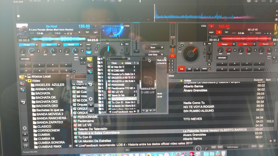The width and height of the screenshot is (278, 156).
Task: Click right deck SYNC button
Action: coord(204,69)
